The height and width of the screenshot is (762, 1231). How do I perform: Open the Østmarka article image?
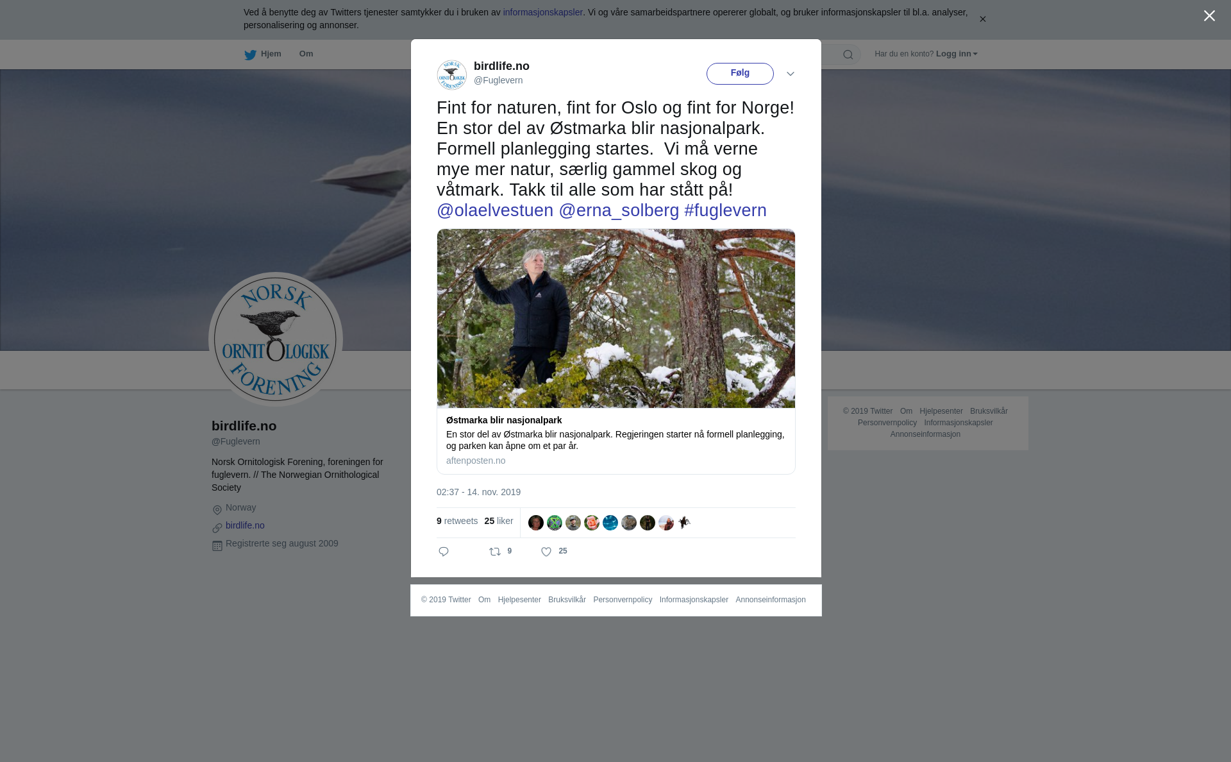(616, 318)
